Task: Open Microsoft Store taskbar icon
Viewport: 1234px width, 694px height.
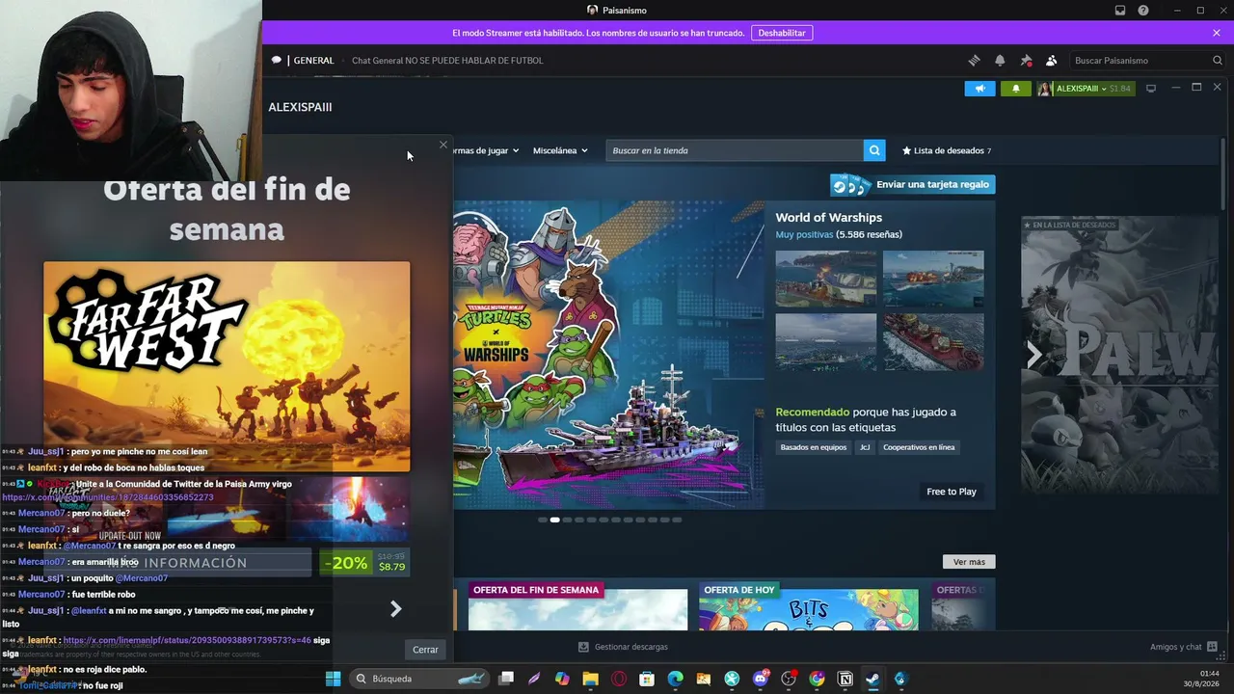Action: (647, 679)
